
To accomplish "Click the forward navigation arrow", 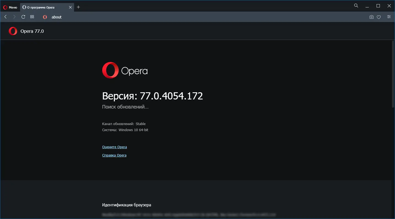I will tap(14, 17).
